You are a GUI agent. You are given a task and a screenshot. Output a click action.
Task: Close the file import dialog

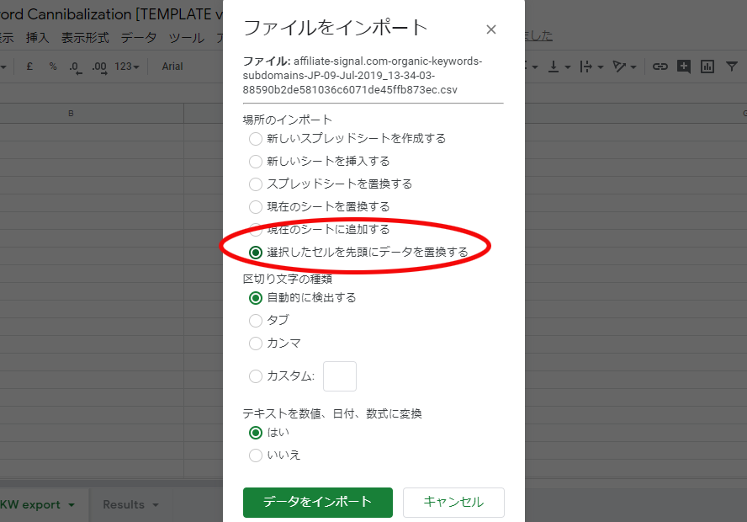point(491,29)
